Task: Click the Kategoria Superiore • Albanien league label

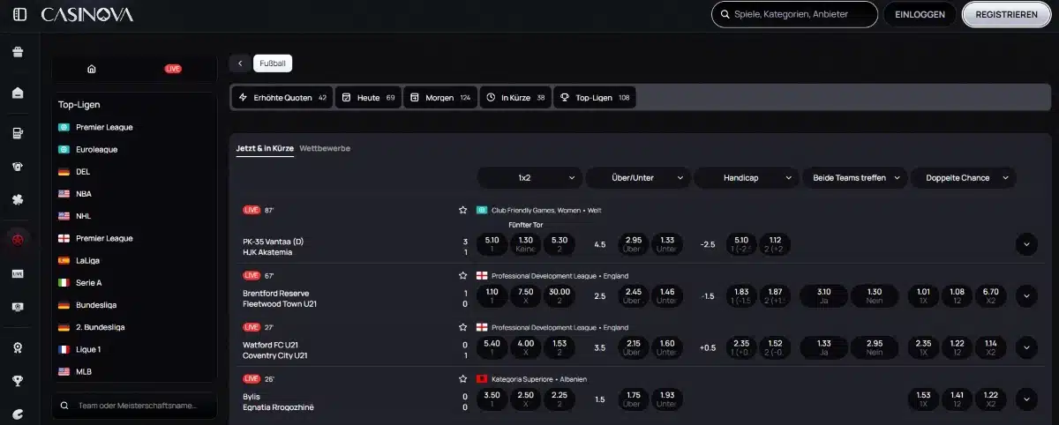Action: (538, 379)
